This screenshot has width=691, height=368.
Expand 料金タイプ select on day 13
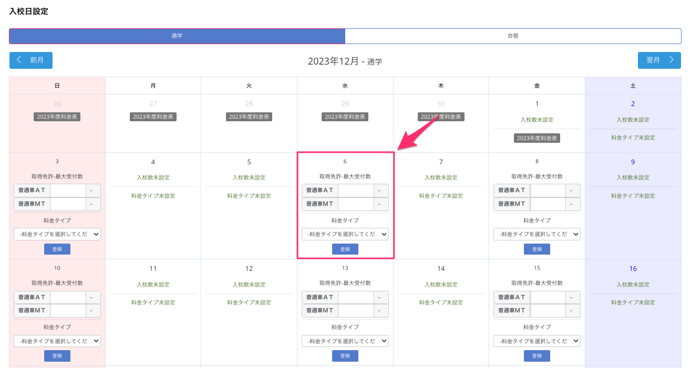point(345,341)
